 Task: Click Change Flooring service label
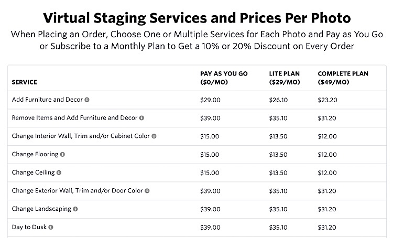[x=35, y=154]
